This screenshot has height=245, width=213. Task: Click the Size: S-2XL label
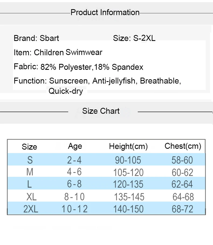(134, 38)
